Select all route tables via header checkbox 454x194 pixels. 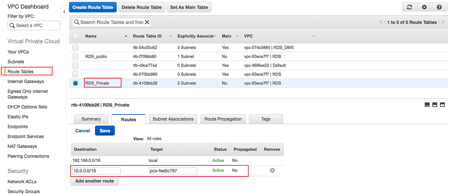[x=75, y=36]
